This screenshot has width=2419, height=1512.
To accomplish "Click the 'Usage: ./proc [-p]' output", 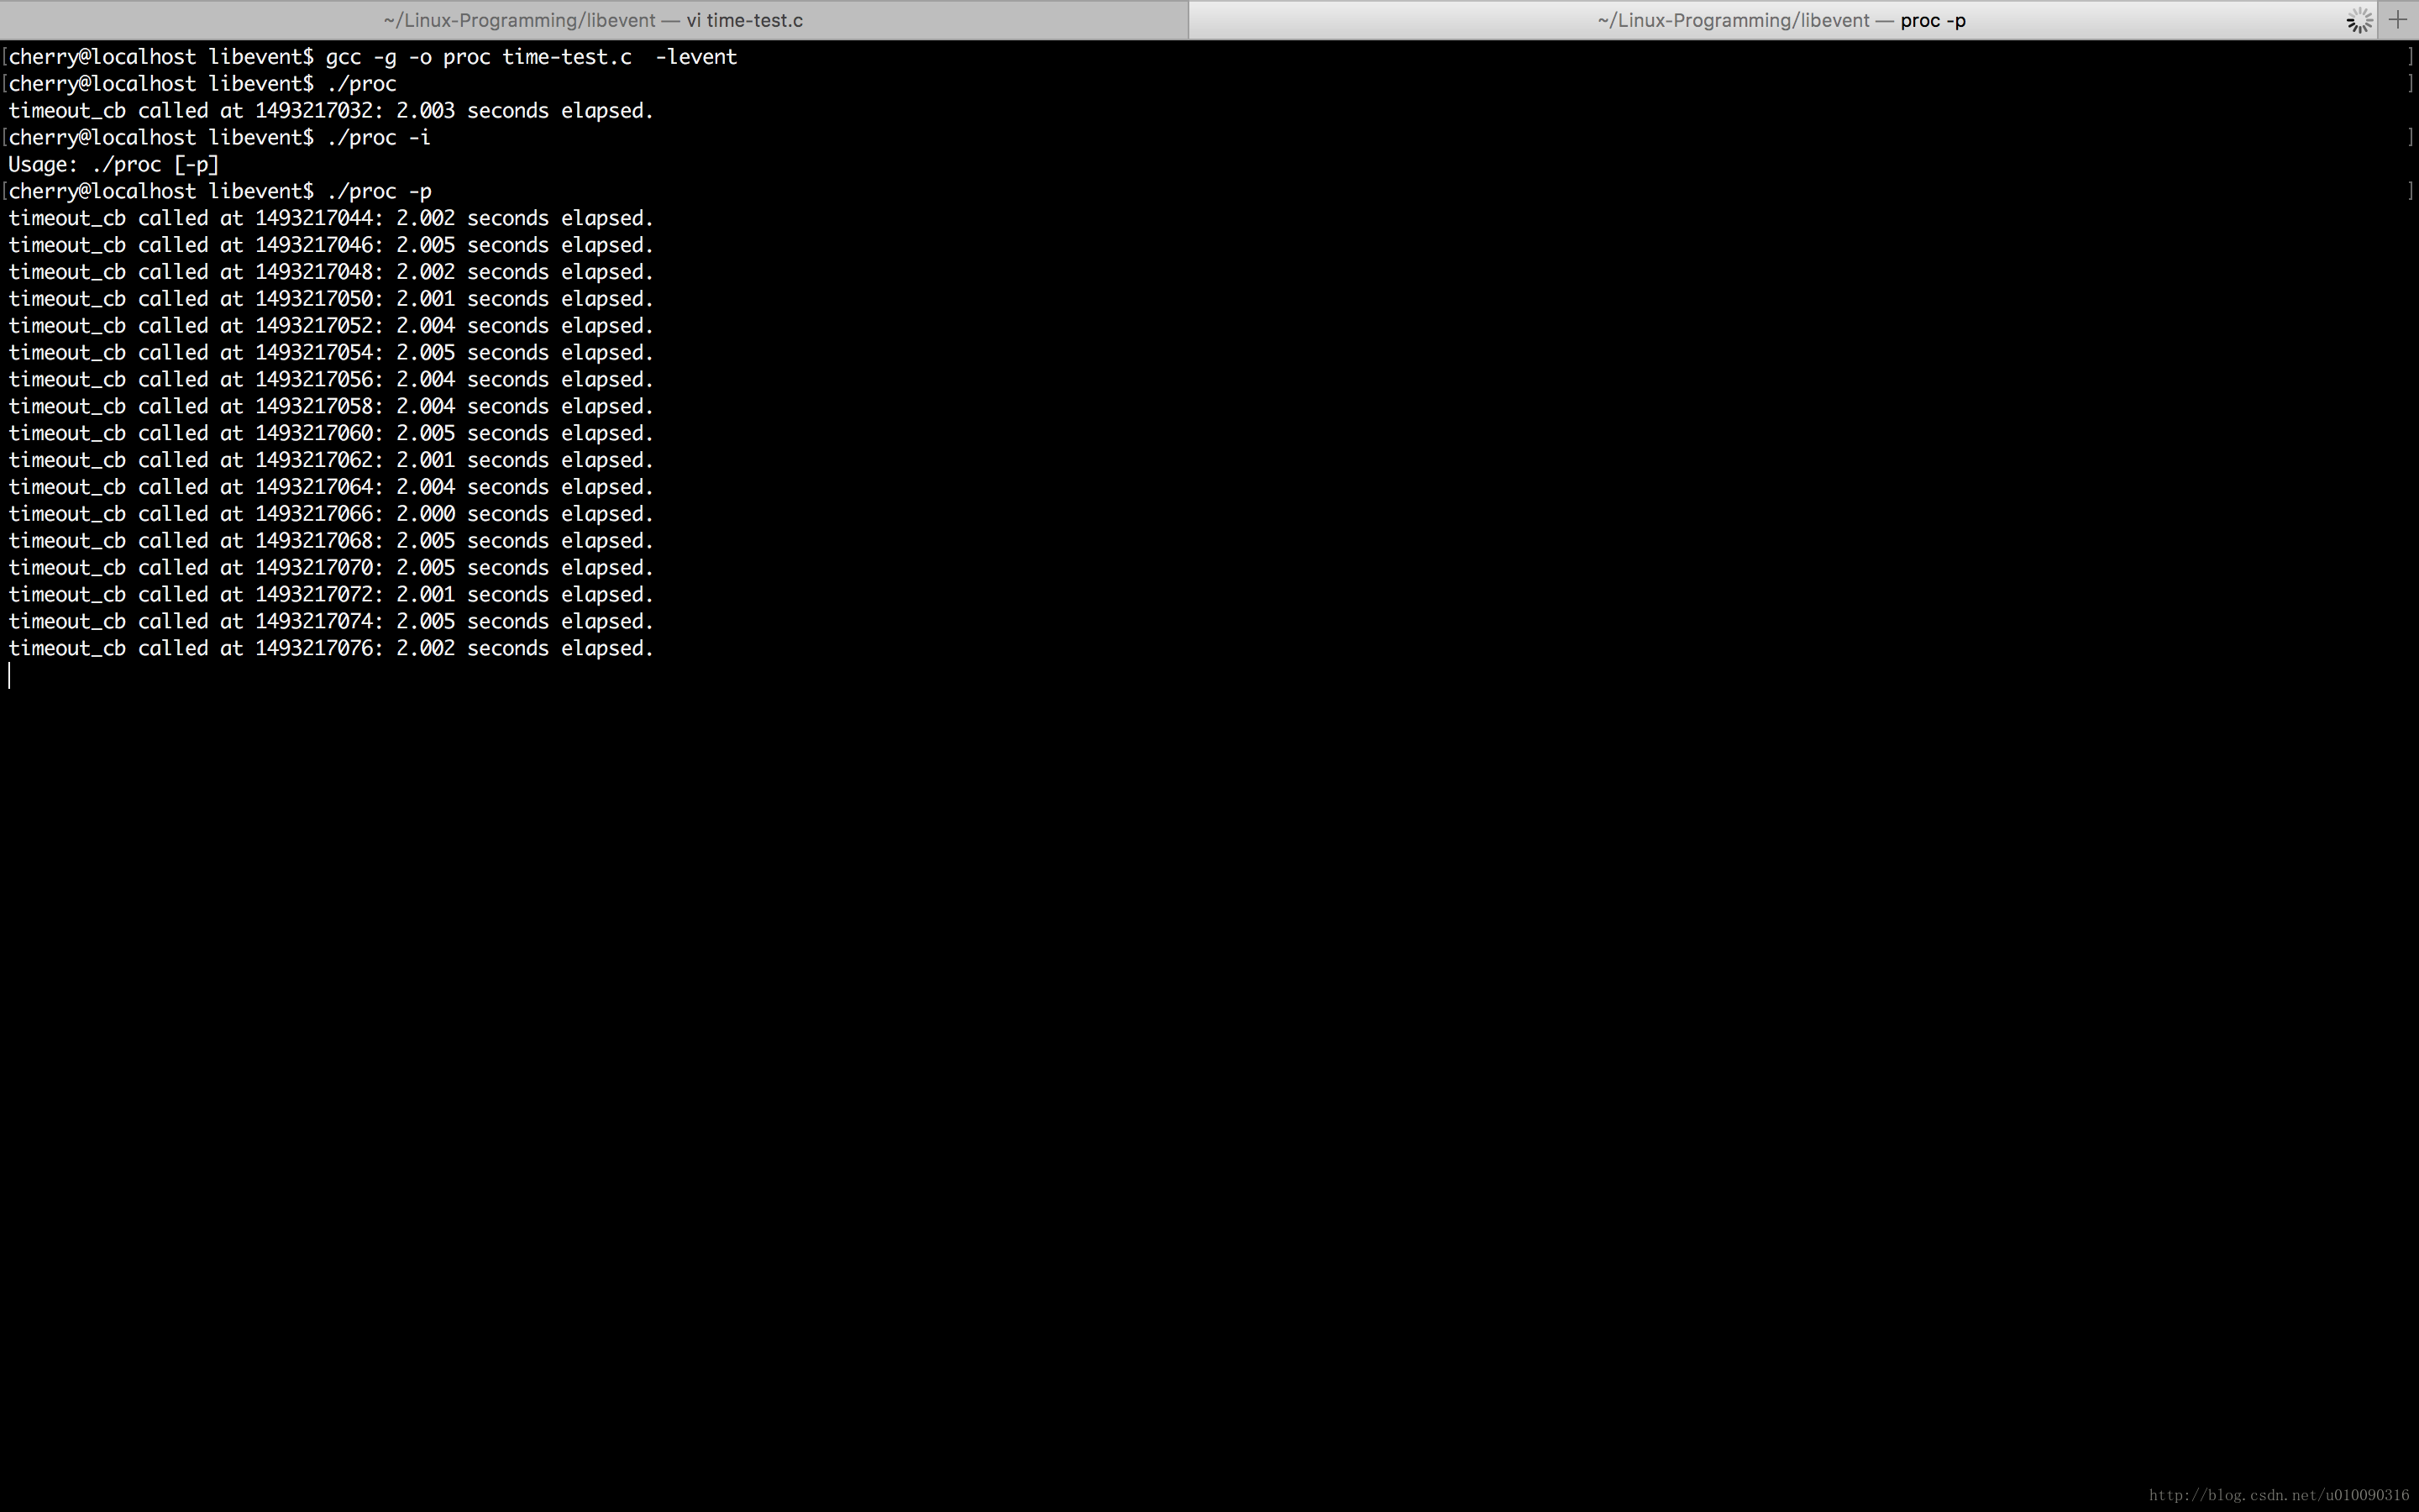I will tap(114, 165).
